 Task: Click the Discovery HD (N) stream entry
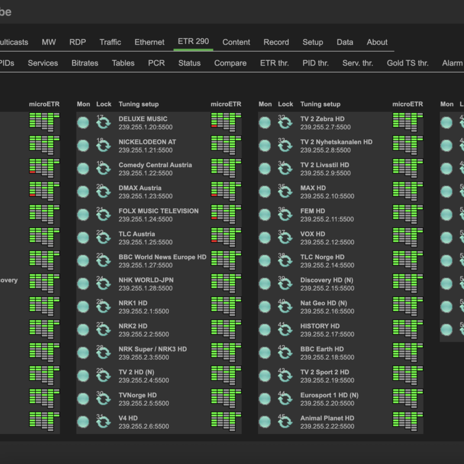[327, 284]
